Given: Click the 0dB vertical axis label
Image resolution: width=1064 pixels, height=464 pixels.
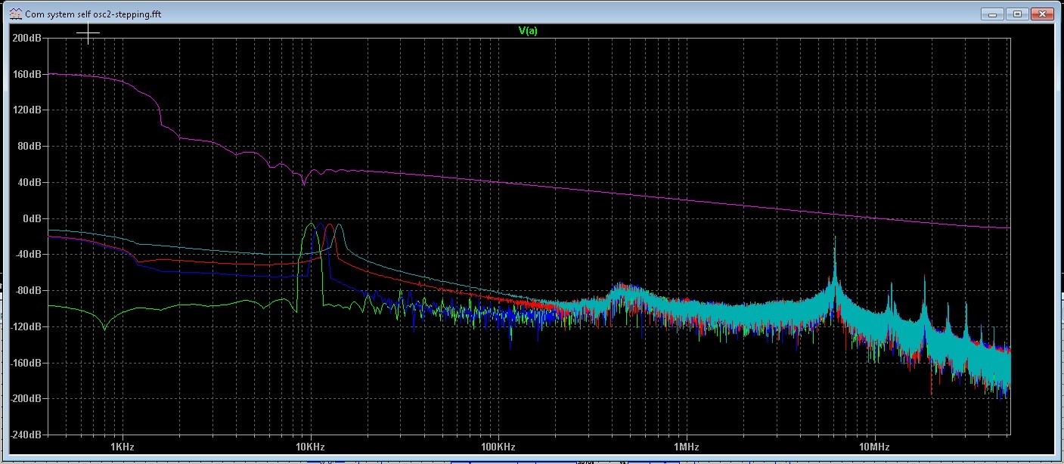Looking at the screenshot, I should [33, 218].
